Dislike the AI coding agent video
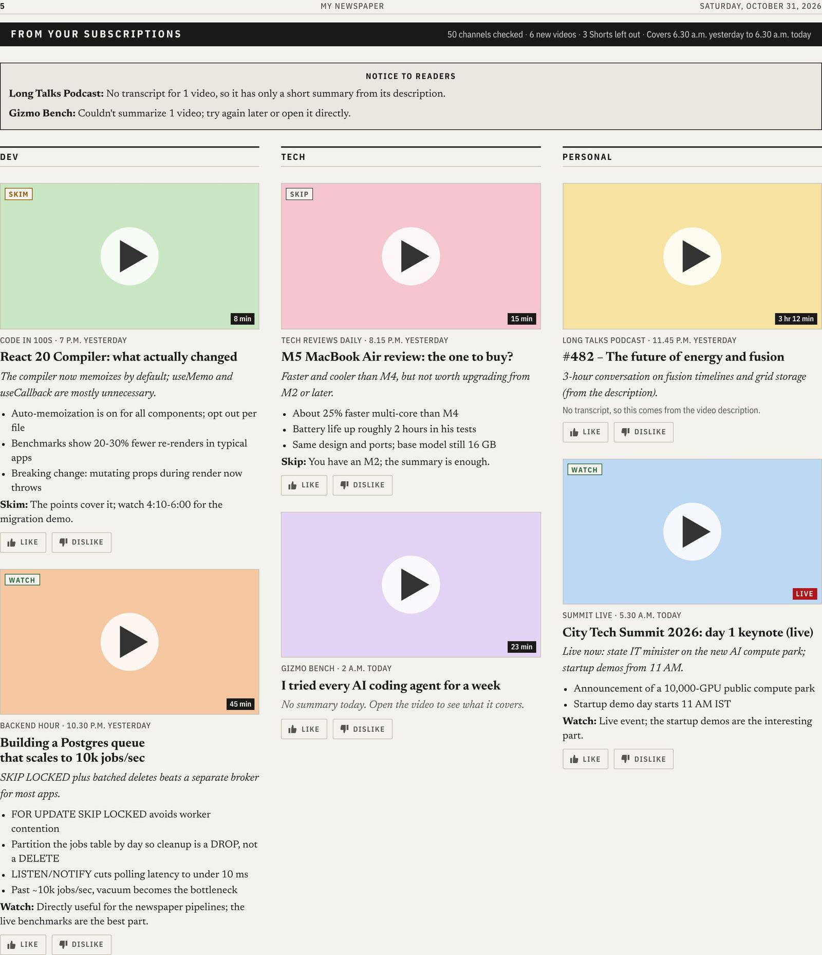Screen dimensions: 822x955 (363, 729)
